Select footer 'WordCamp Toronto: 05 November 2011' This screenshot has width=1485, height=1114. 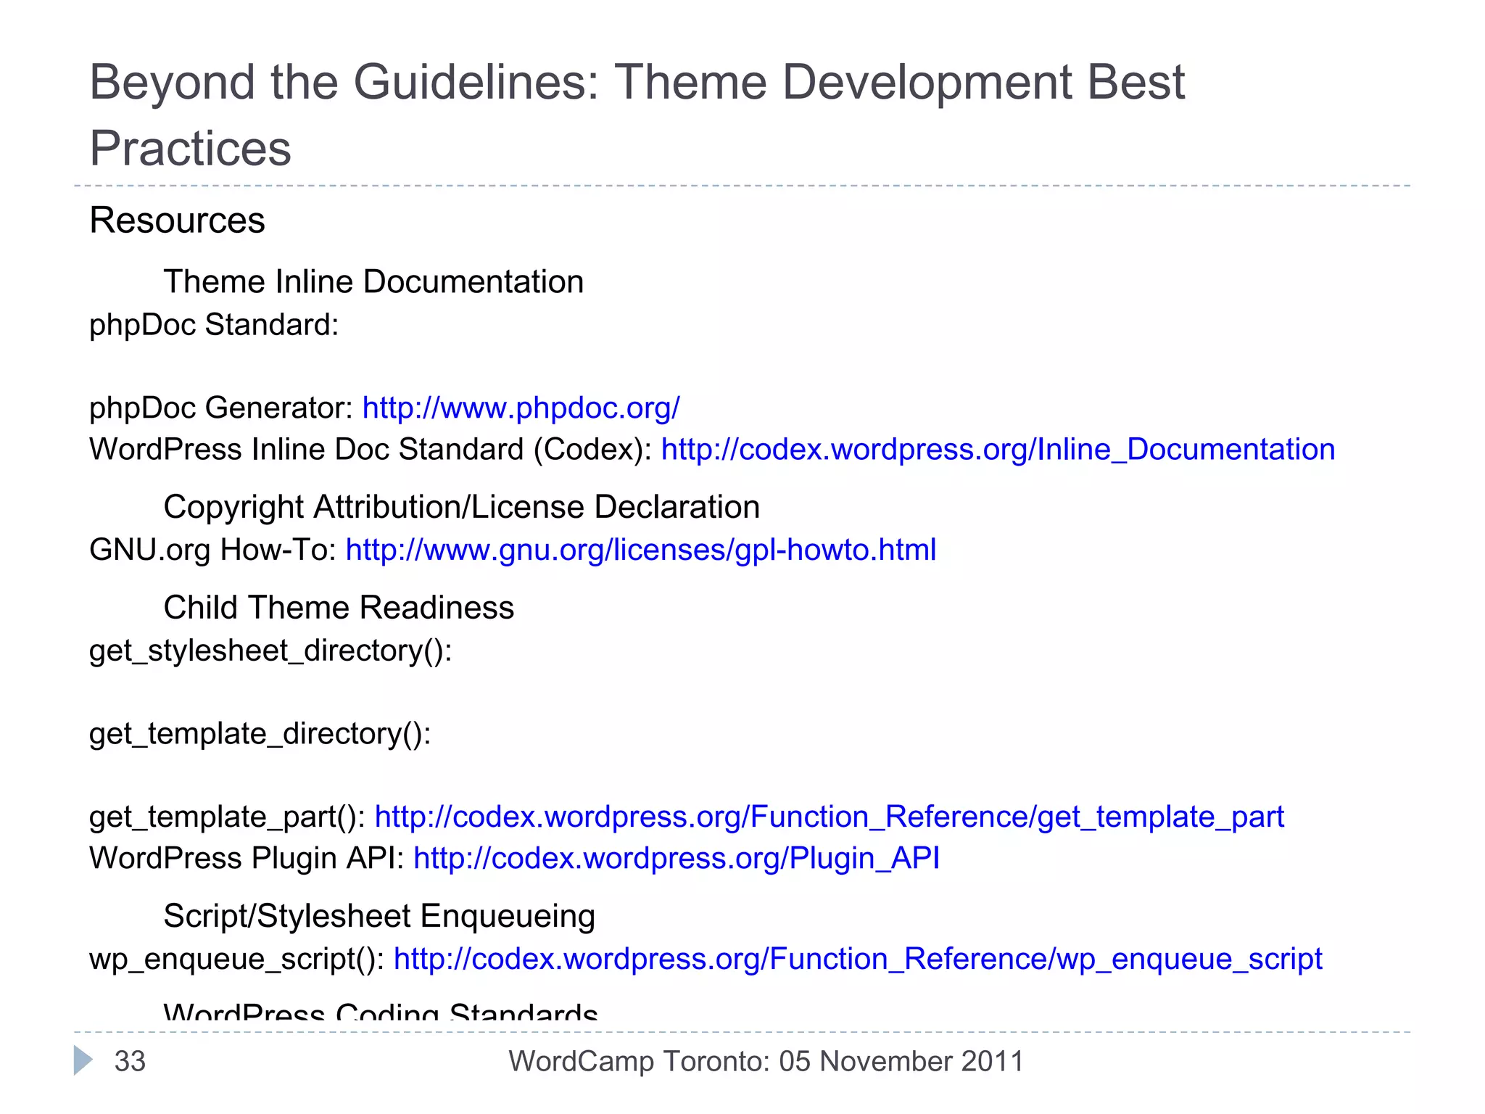[766, 1061]
